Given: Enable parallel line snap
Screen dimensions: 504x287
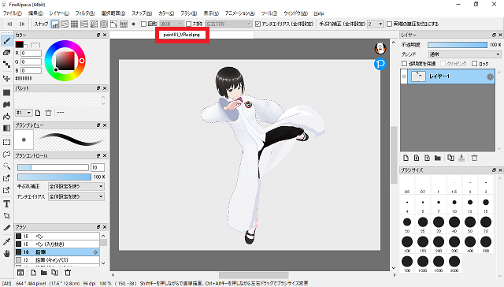Looking at the screenshot, I should pos(65,24).
